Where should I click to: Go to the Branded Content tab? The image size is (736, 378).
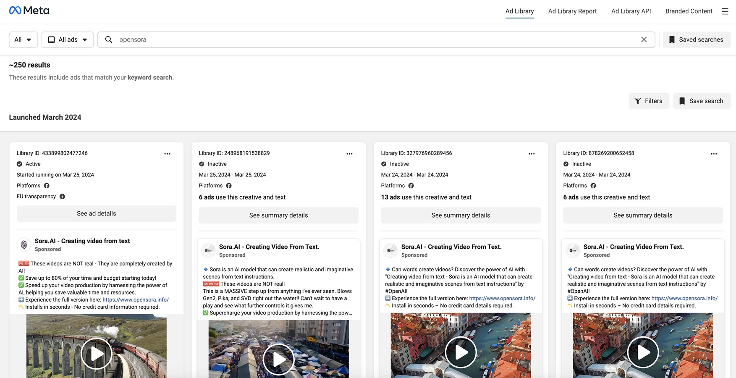689,11
